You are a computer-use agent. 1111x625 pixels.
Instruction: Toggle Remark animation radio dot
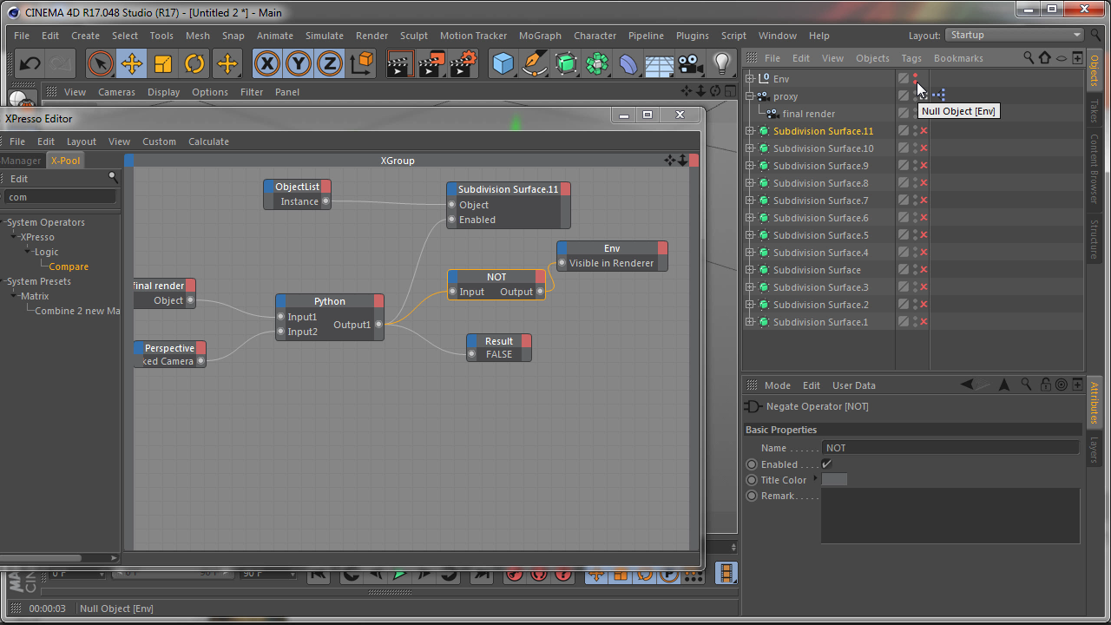click(752, 496)
